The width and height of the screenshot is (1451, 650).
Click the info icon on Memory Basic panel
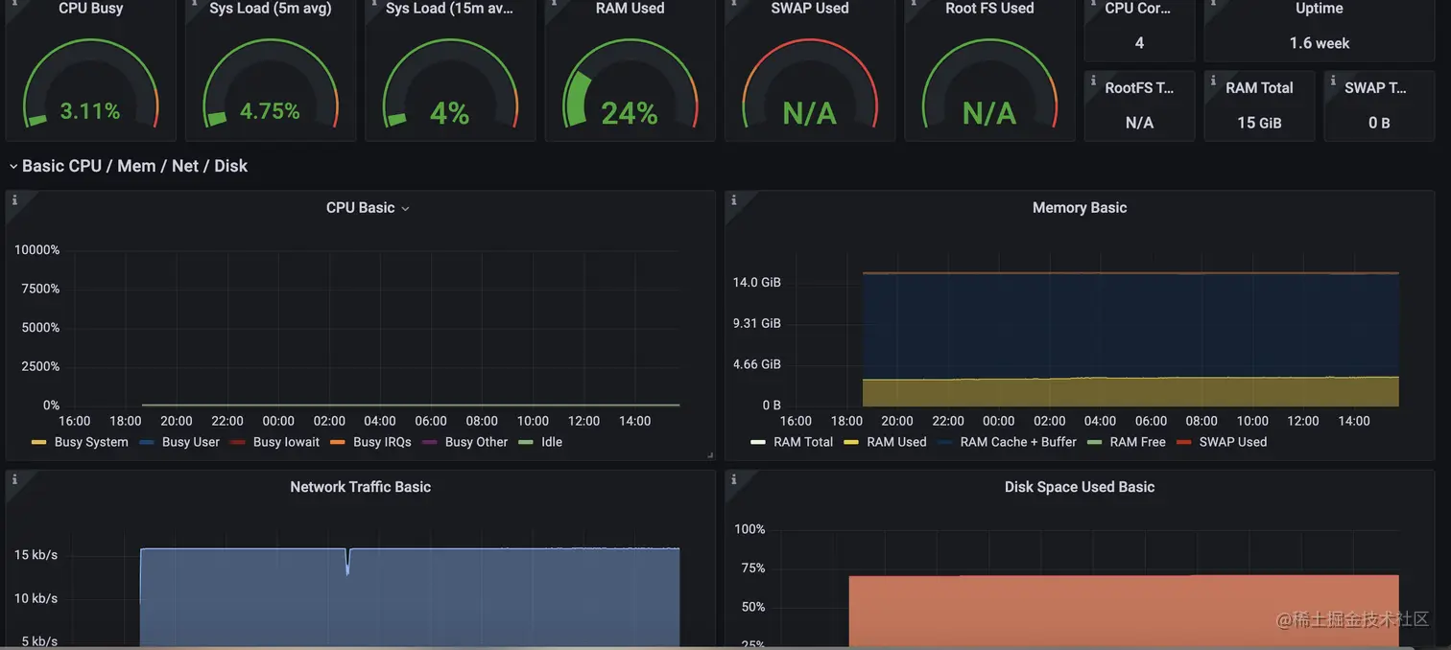pyautogui.click(x=734, y=199)
